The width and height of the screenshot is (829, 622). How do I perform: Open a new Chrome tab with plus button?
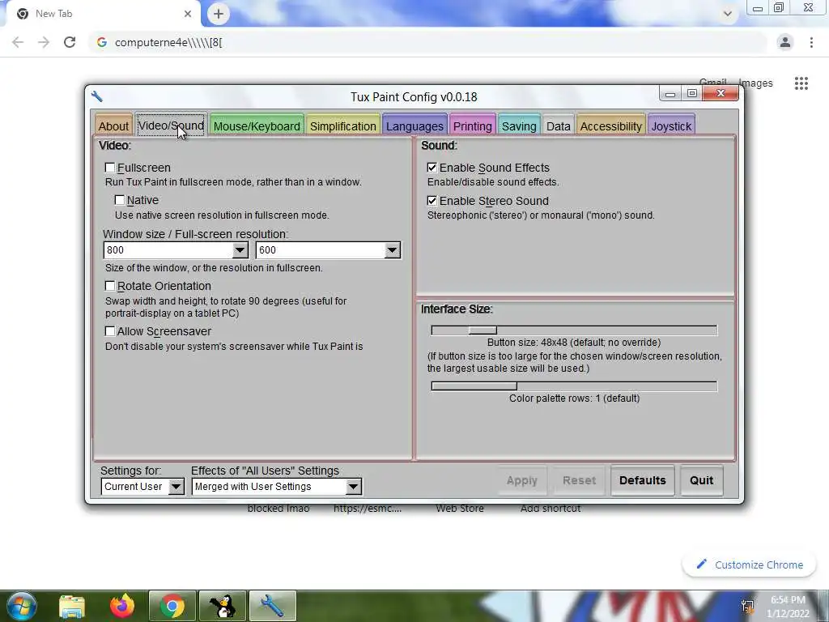point(219,14)
